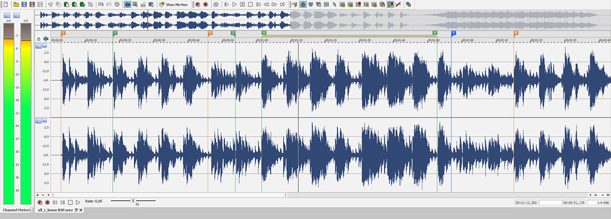This screenshot has height=219, width=611.
Task: Toggle the lock icon beside the timeline ruler
Action: click(x=39, y=39)
